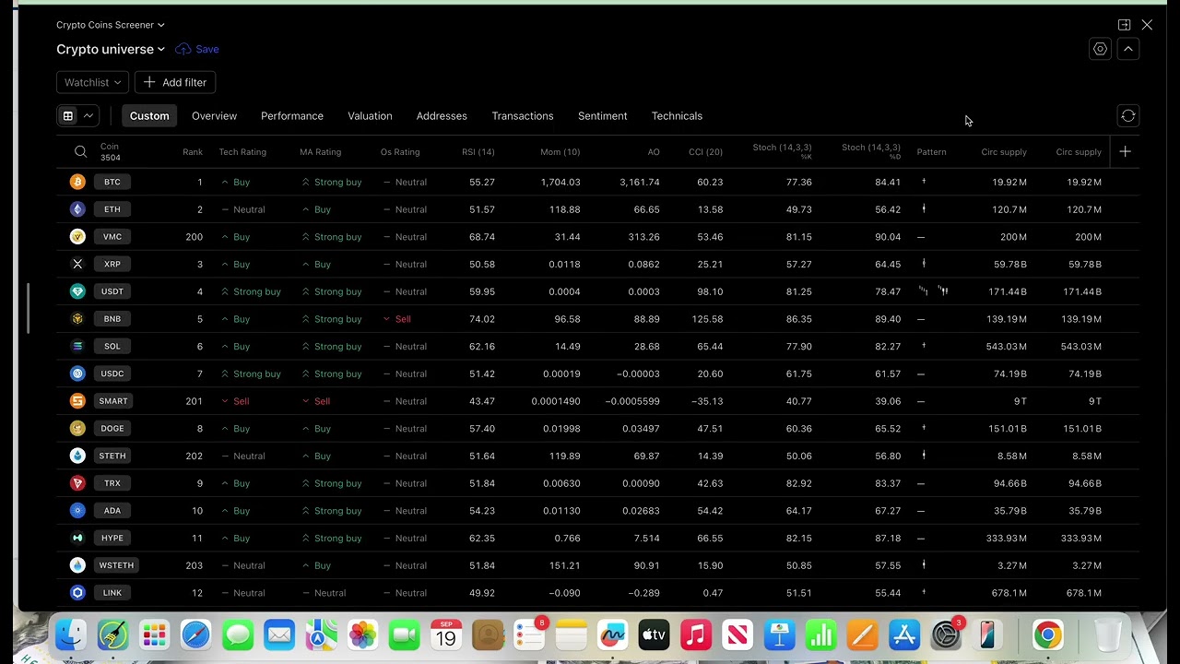Click the USDT Tether coin logo
Viewport: 1180px width, 664px height.
[77, 291]
